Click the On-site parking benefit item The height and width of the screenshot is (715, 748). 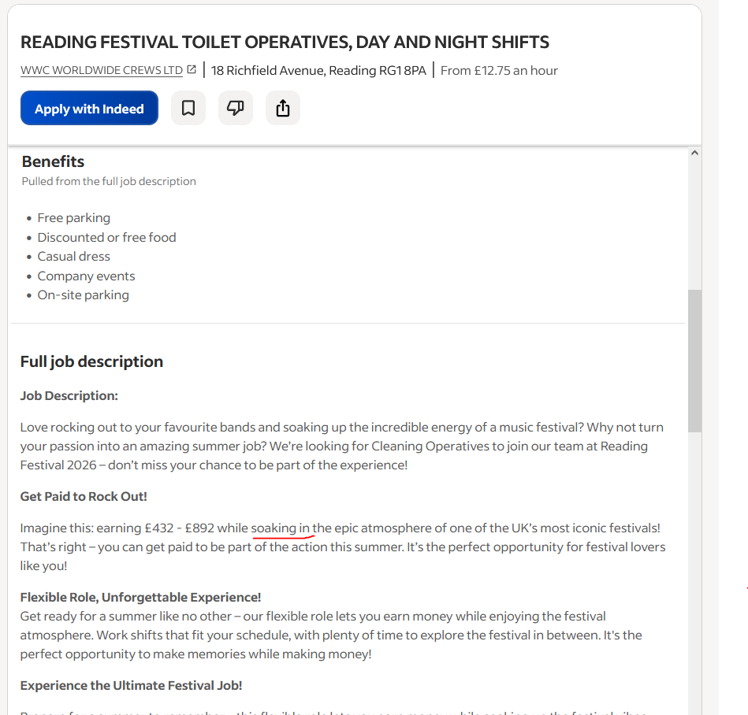84,295
